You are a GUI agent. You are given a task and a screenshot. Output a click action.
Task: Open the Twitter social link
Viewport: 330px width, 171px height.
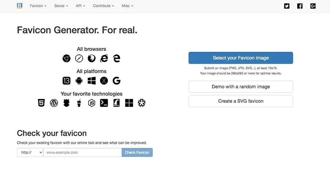287,6
